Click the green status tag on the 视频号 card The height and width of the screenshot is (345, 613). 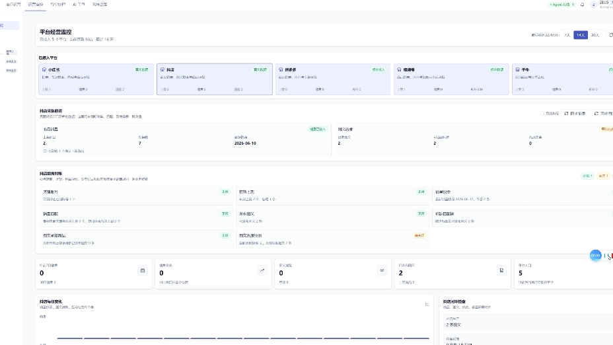[x=497, y=69]
